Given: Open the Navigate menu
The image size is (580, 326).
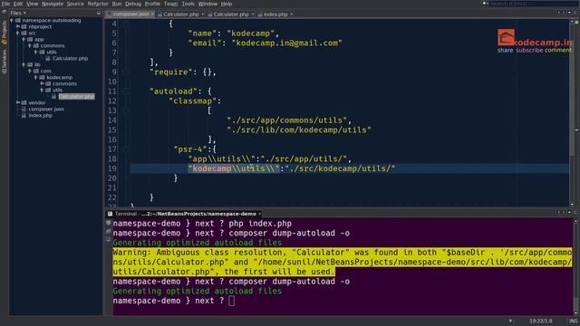Looking at the screenshot, I should point(53,4).
